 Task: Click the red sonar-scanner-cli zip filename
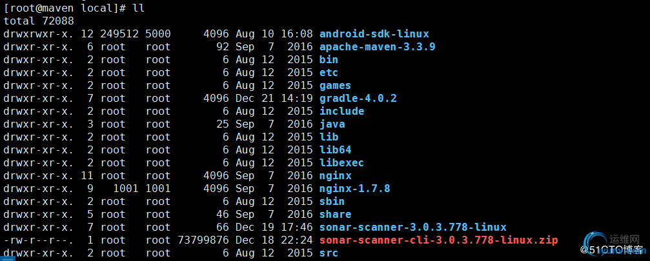coord(438,240)
